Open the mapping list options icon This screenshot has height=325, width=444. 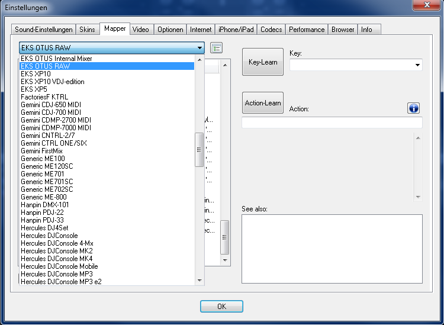coord(216,48)
